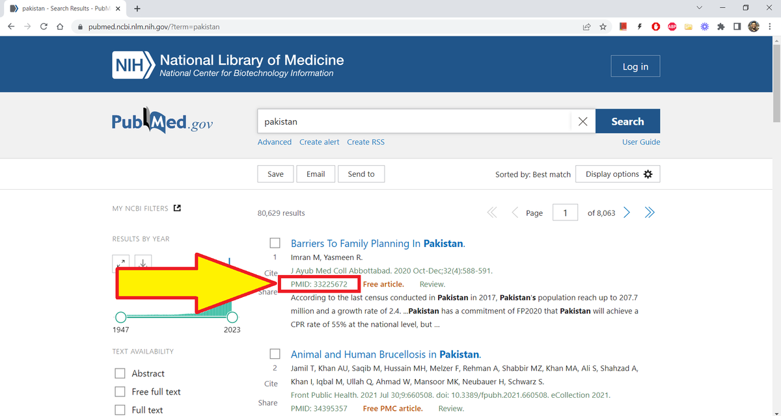The width and height of the screenshot is (781, 416).
Task: Download the results by year data
Action: [143, 263]
